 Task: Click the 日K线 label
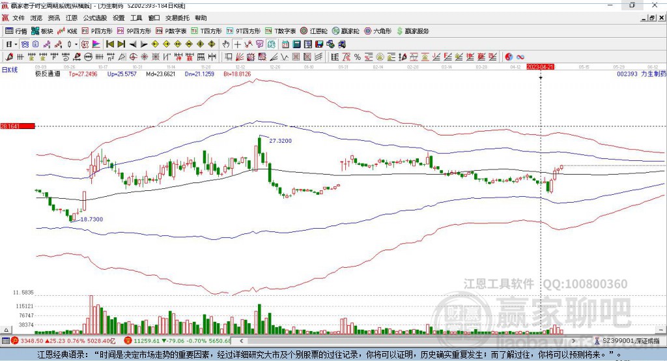[9, 70]
